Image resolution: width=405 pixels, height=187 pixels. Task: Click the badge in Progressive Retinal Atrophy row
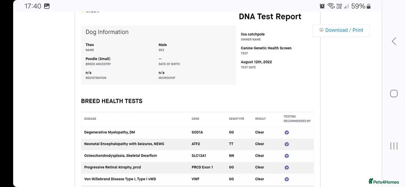286,167
